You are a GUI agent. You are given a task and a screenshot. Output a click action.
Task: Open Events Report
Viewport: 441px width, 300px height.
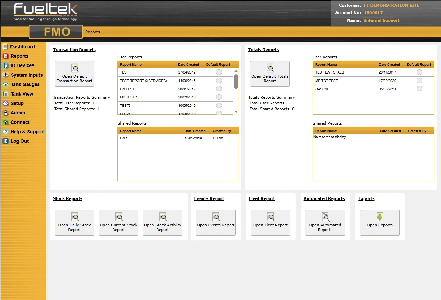point(216,223)
